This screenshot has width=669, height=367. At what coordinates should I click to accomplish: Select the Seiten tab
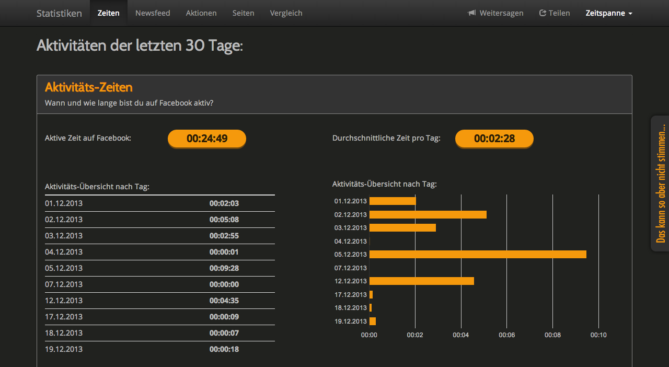243,13
